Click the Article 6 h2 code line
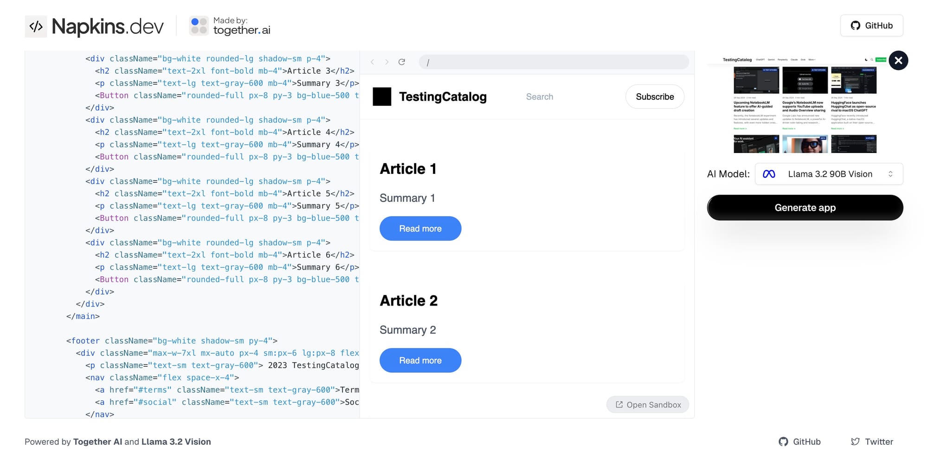Viewport: 928px width, 460px height. (x=225, y=255)
